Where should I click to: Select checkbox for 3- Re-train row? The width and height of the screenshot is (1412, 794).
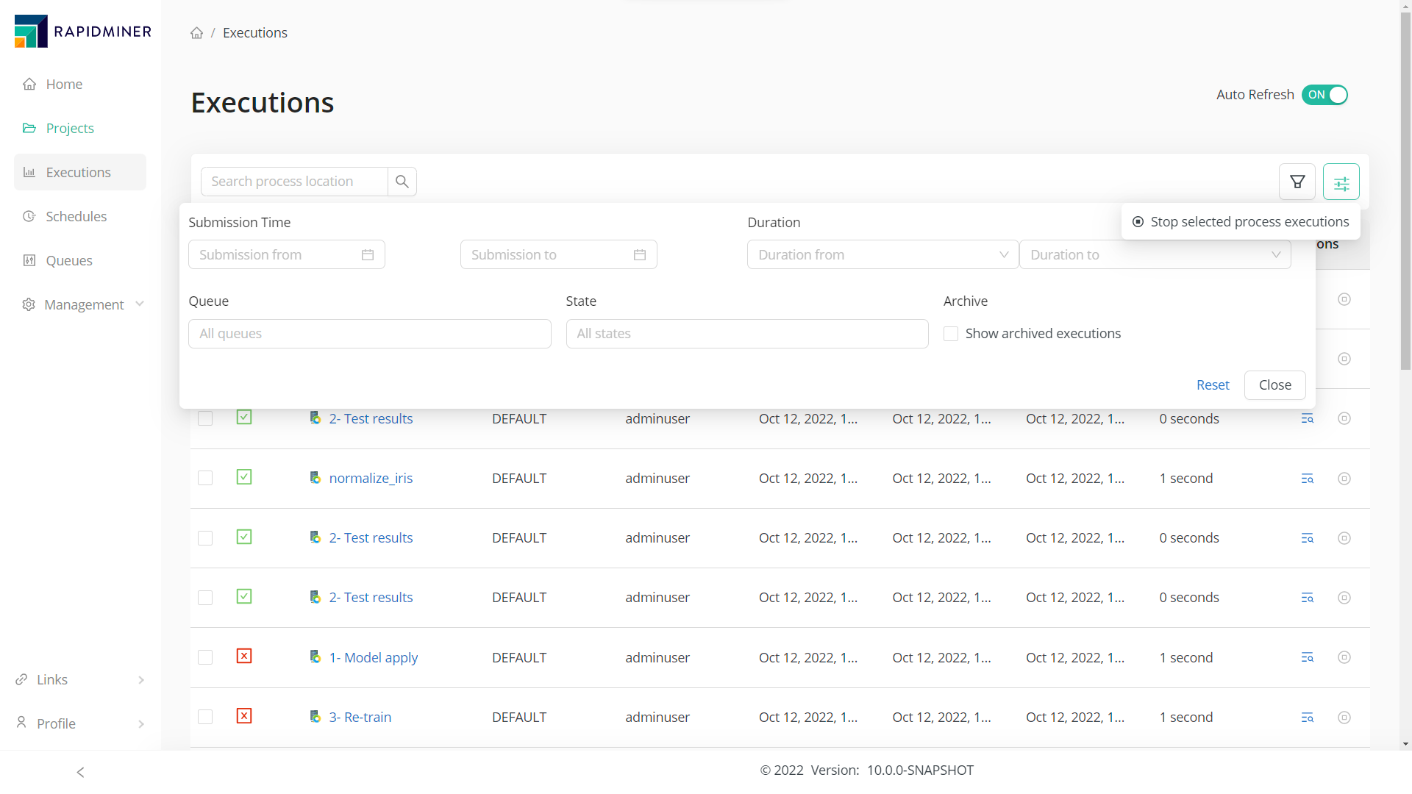pos(205,717)
